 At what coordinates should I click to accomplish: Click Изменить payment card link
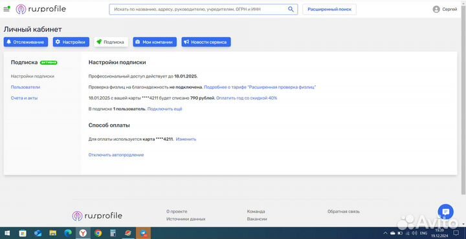pyautogui.click(x=186, y=139)
